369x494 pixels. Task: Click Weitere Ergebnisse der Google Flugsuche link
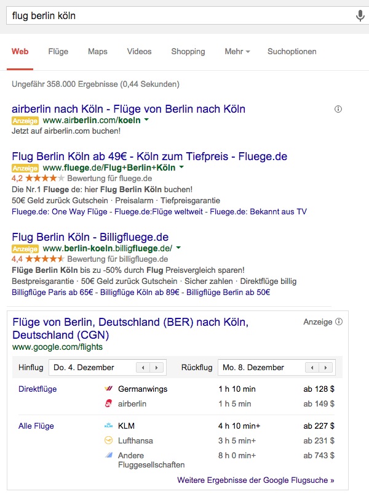256,480
